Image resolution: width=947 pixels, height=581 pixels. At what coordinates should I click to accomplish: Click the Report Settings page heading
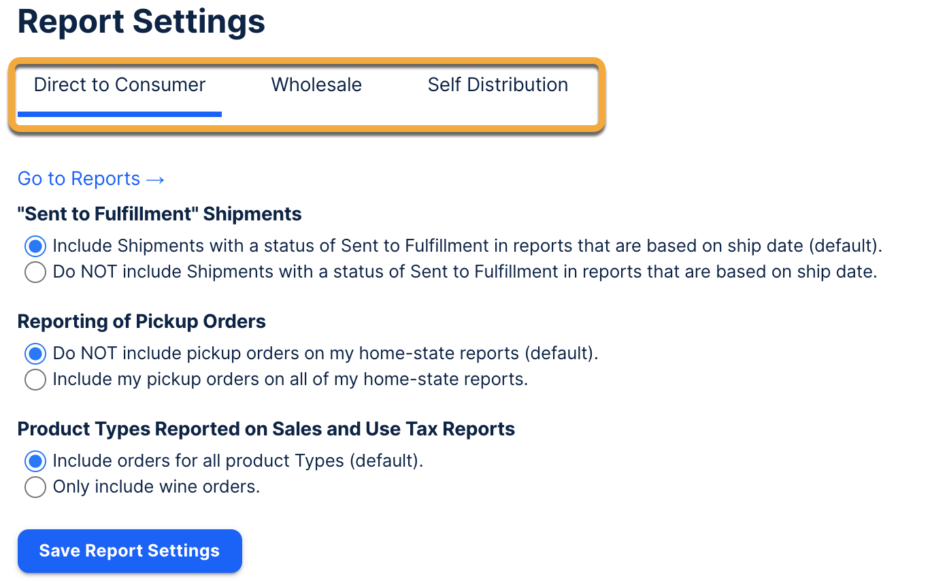tap(142, 22)
